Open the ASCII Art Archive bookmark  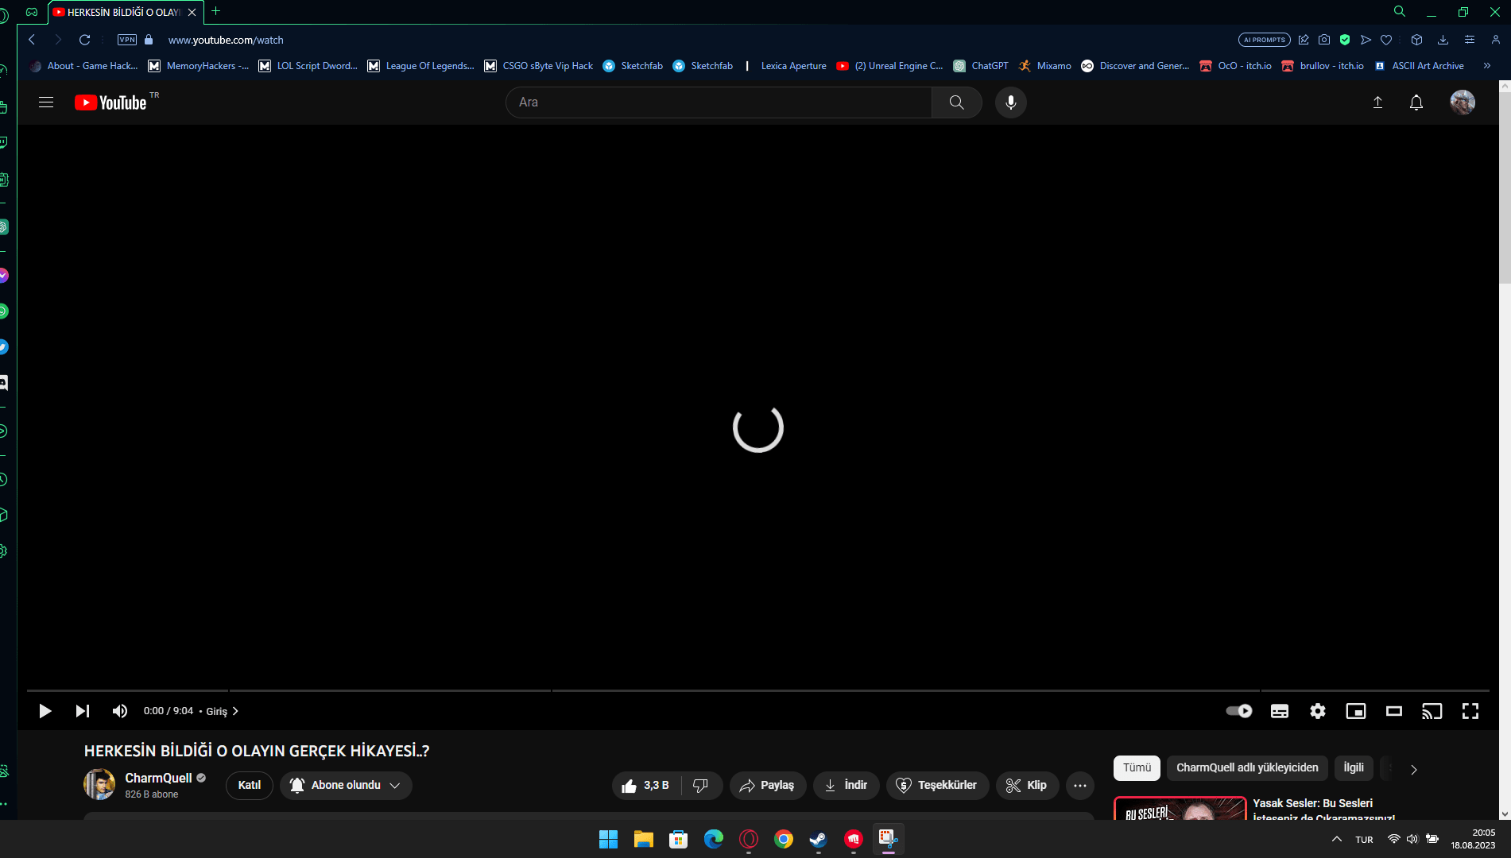coord(1419,66)
